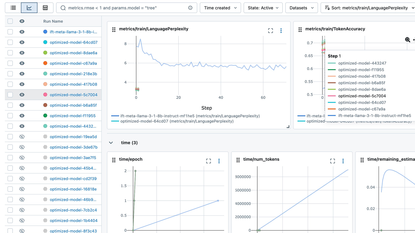Click the pink color dot beside optimized-model-5c7004

pos(45,95)
